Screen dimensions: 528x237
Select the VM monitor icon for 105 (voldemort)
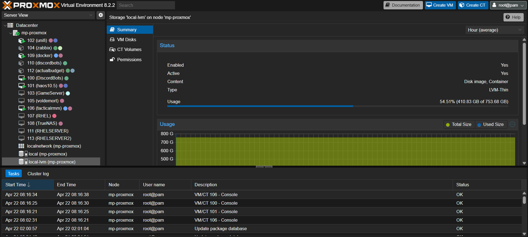coord(21,100)
